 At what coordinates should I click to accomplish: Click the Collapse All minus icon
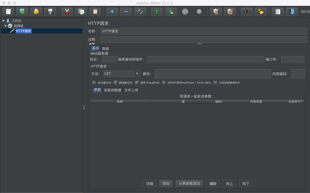pyautogui.click(x=126, y=12)
